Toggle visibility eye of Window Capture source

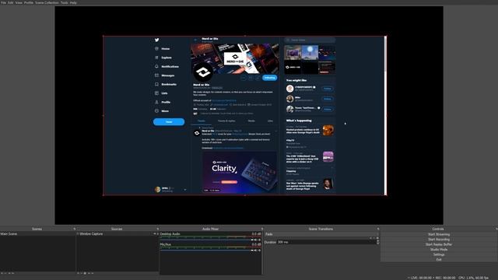(x=155, y=234)
